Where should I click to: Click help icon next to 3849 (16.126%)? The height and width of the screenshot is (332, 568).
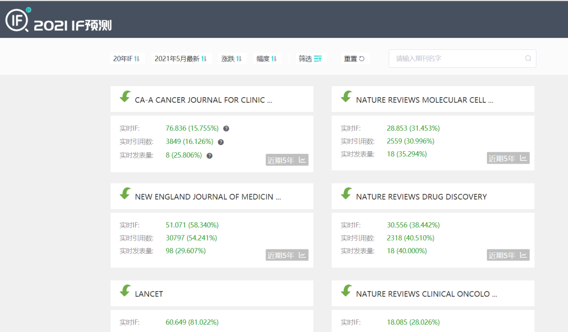[220, 142]
